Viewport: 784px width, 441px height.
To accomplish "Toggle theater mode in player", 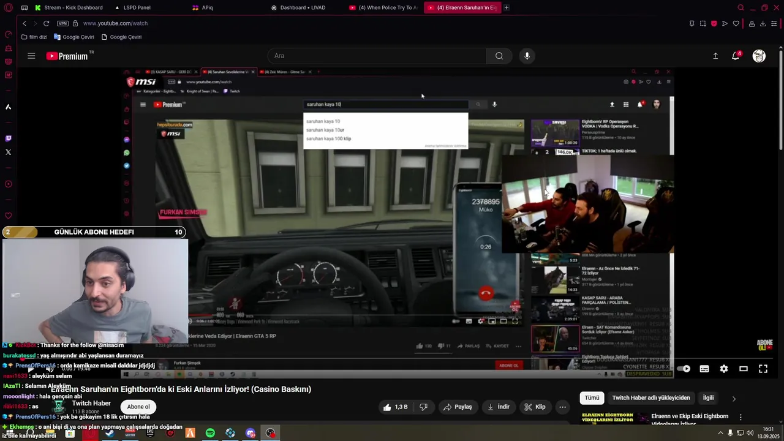I will click(744, 369).
